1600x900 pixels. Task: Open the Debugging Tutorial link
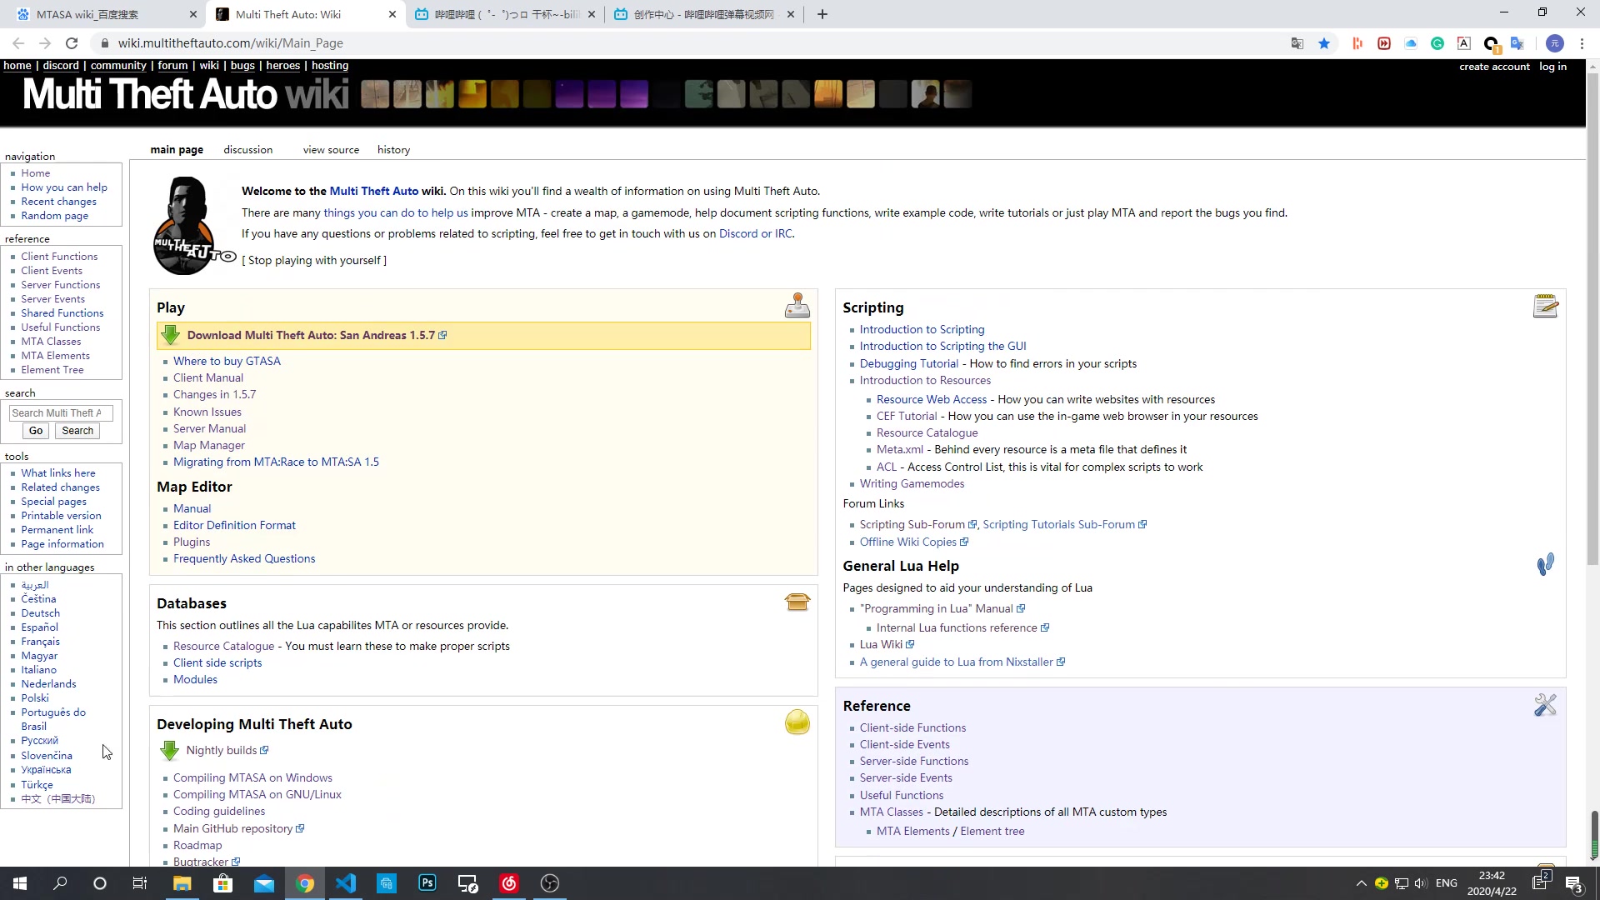(x=908, y=363)
